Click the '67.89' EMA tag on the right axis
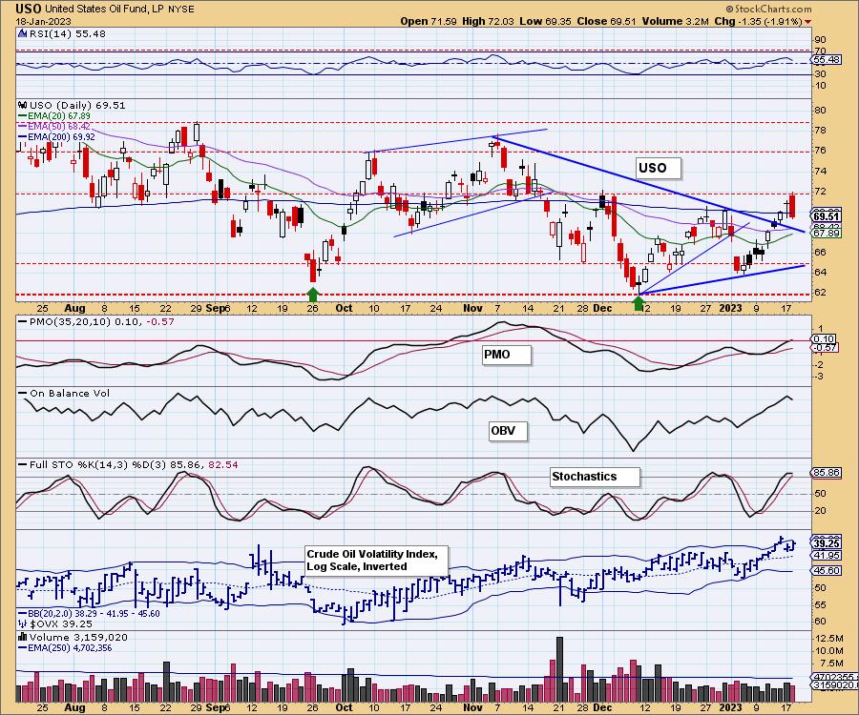859x715 pixels. click(x=827, y=234)
